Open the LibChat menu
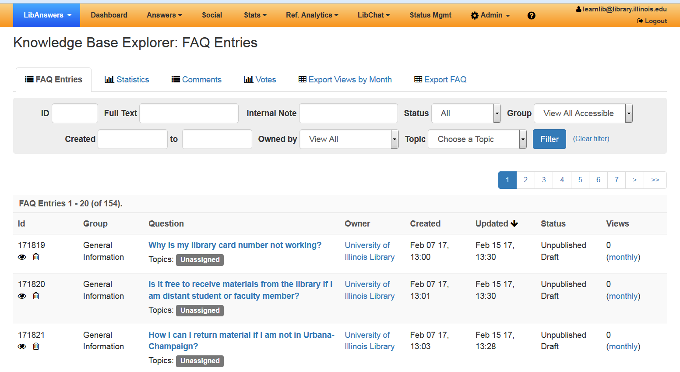Viewport: 680px width, 372px height. pos(373,15)
